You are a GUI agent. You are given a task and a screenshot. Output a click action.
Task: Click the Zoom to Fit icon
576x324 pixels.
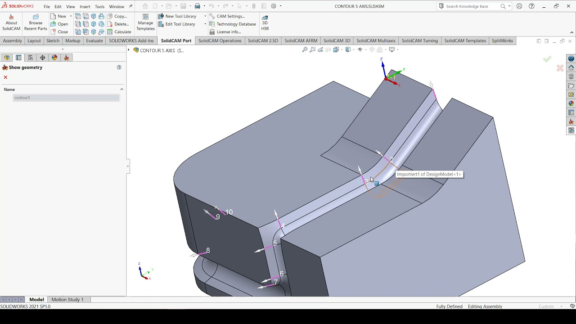[305, 50]
